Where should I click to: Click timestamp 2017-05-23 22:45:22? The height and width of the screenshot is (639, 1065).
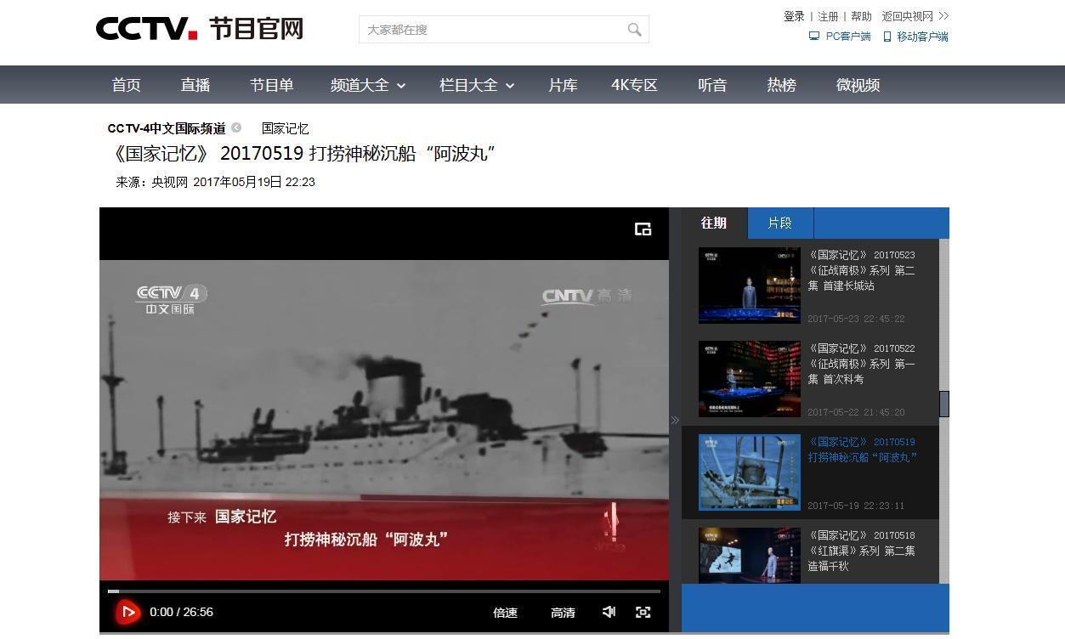[856, 319]
